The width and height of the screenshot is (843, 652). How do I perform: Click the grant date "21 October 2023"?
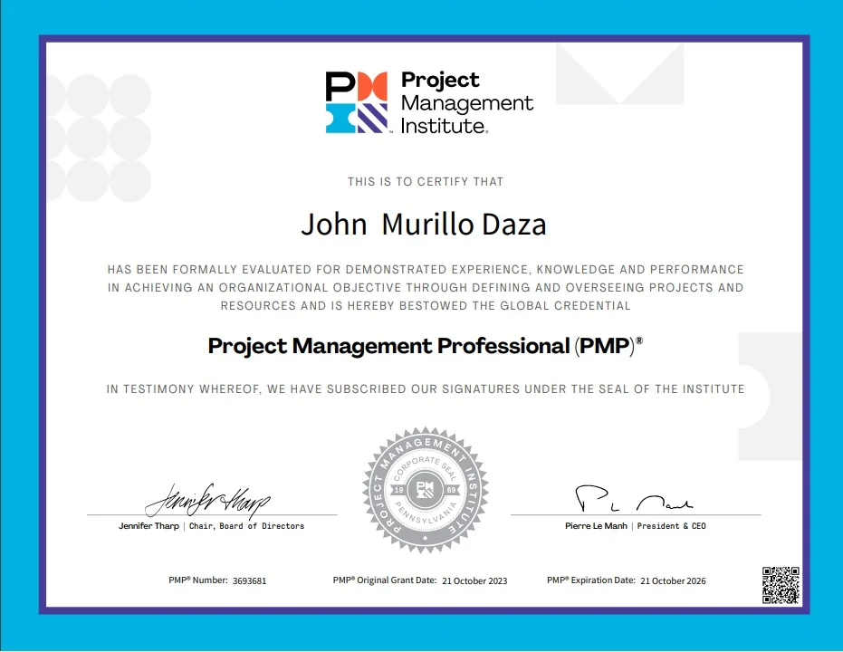pyautogui.click(x=474, y=581)
